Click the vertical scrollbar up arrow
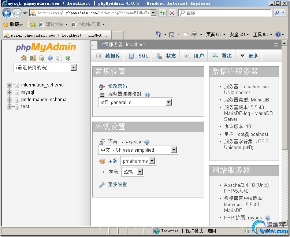The height and width of the screenshot is (237, 290). point(284,43)
